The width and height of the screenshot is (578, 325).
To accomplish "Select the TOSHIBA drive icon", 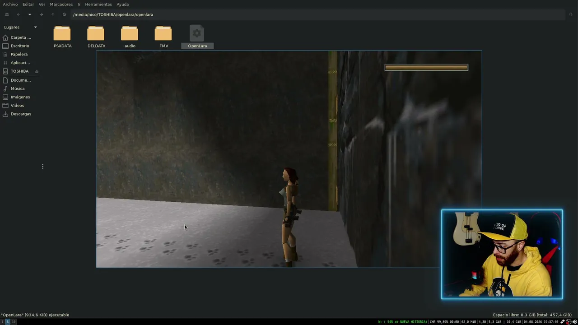I will click(x=5, y=71).
